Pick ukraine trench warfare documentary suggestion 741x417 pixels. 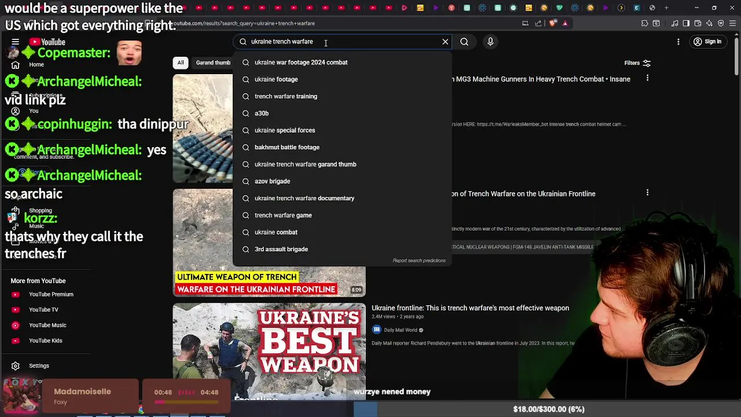click(x=342, y=198)
